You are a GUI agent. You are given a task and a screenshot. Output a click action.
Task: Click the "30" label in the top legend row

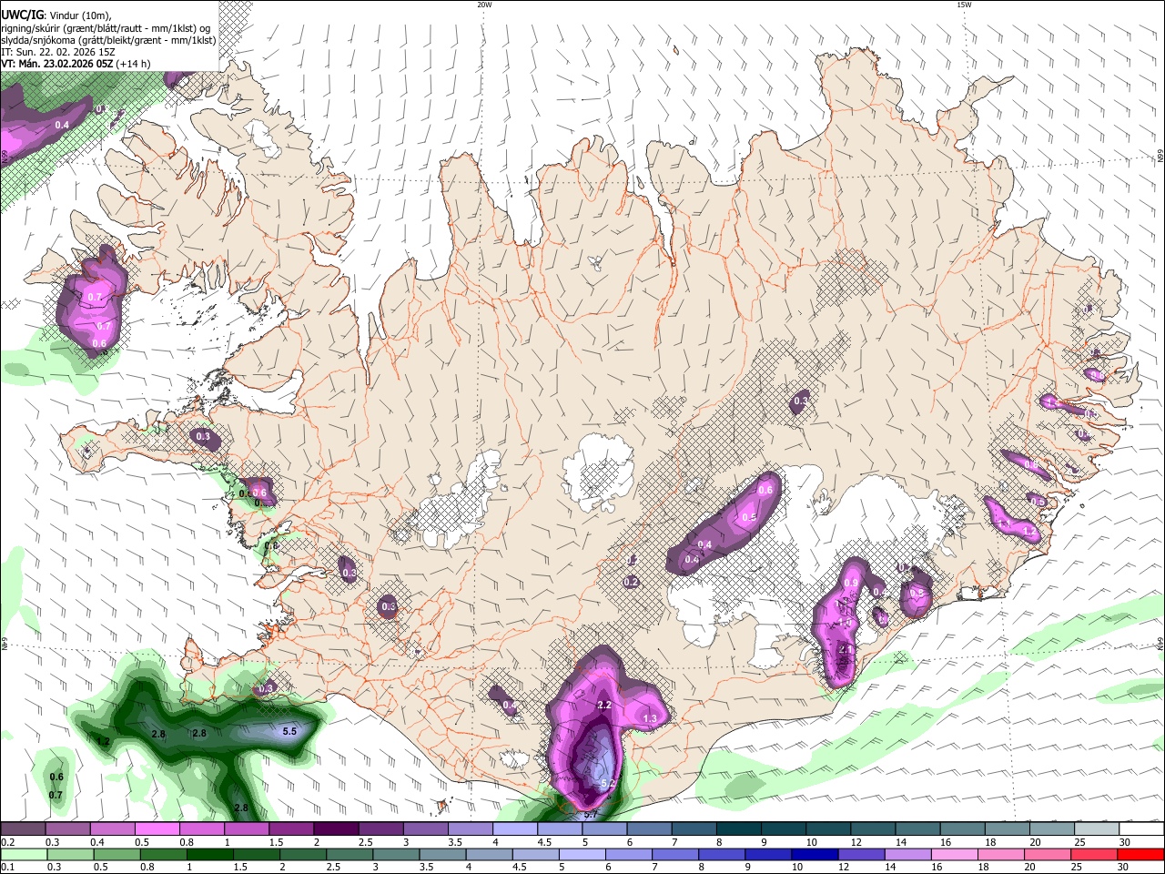pos(1125,842)
